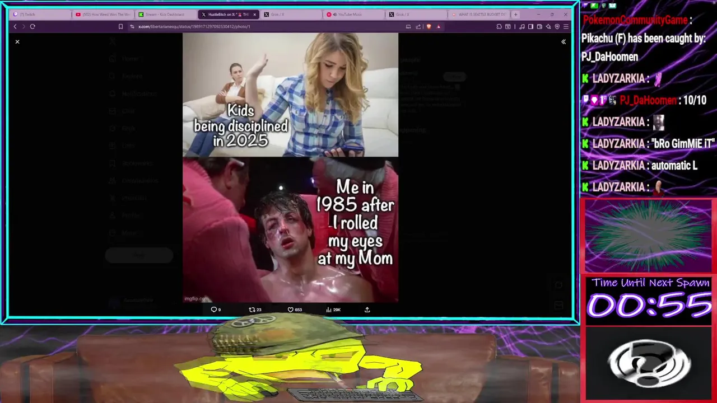This screenshot has height=403, width=717.
Task: Open the extensions puzzle icon
Action: 499,26
